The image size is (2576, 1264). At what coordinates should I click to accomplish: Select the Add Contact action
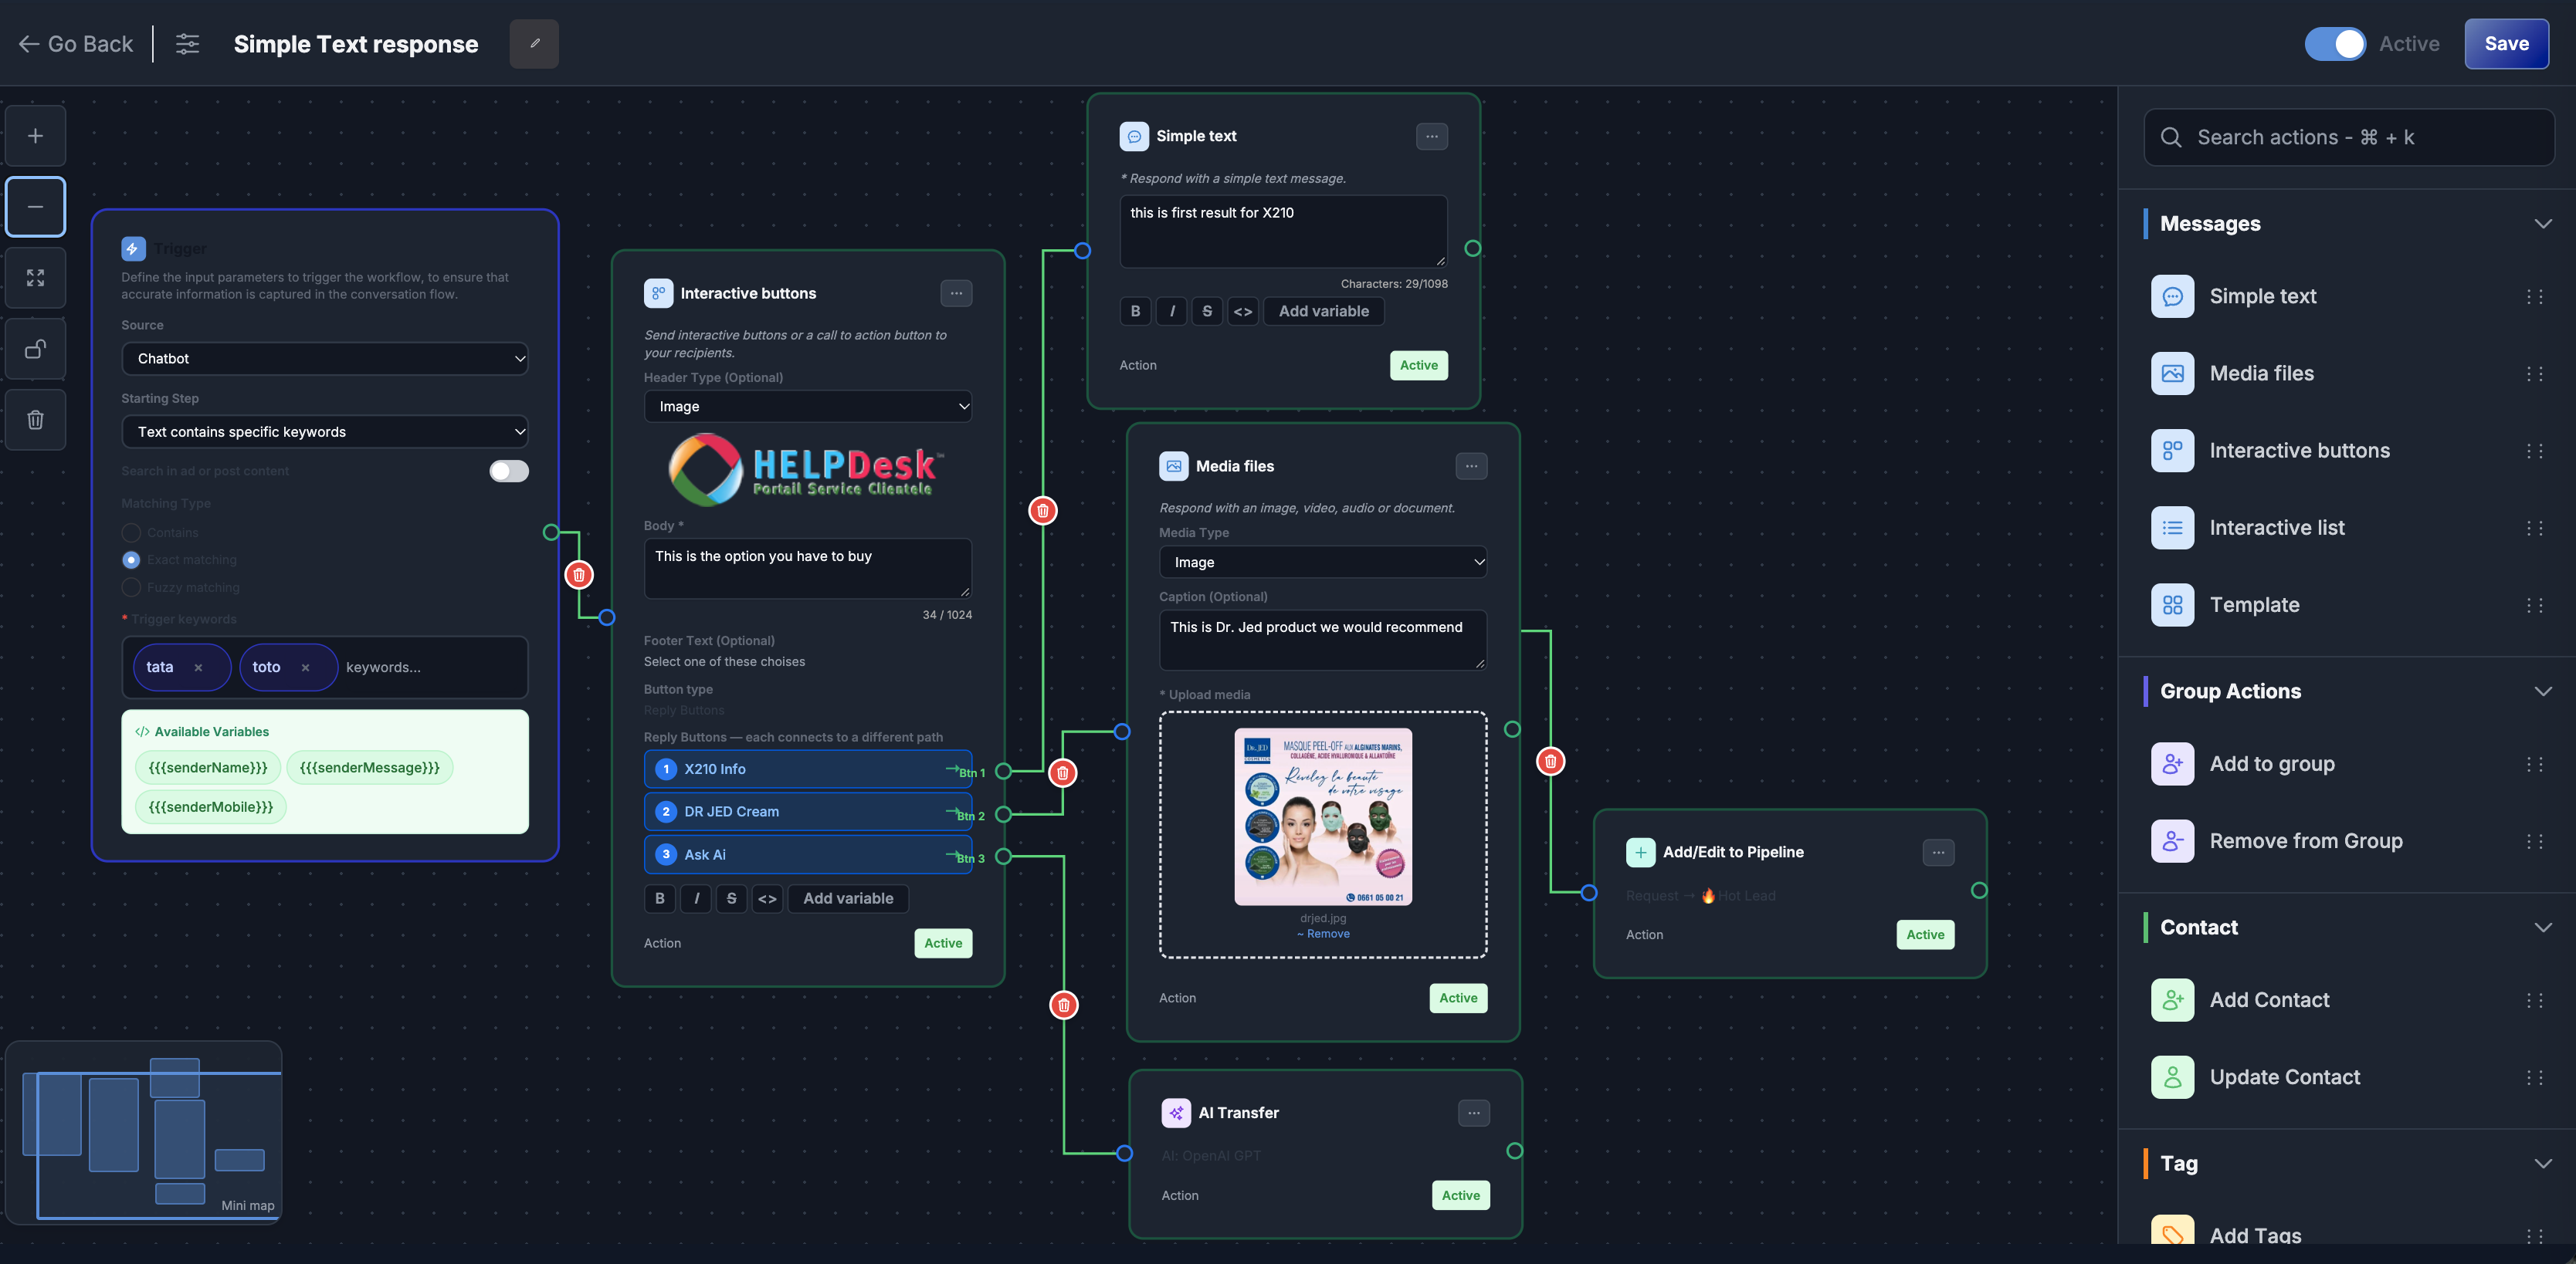[x=2347, y=1000]
